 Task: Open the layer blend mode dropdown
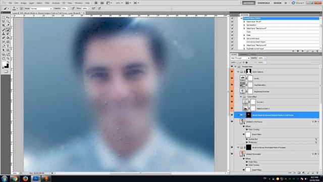(240, 58)
